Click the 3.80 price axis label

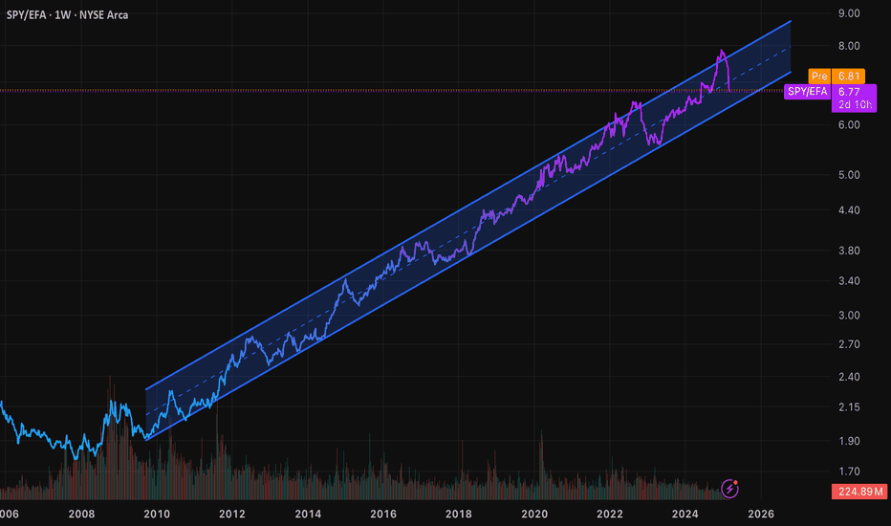849,251
